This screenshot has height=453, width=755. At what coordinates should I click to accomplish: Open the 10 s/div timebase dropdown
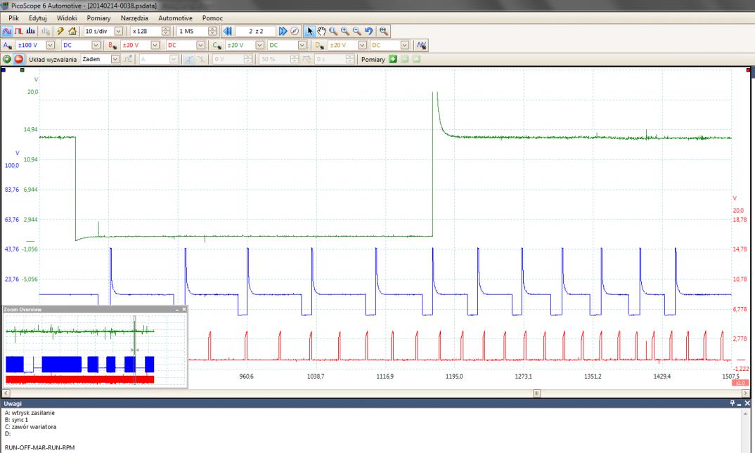[x=117, y=32]
